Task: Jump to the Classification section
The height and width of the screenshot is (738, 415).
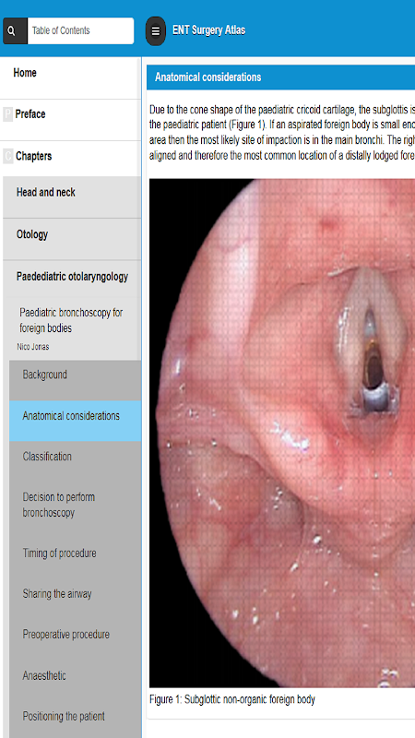Action: click(x=76, y=462)
